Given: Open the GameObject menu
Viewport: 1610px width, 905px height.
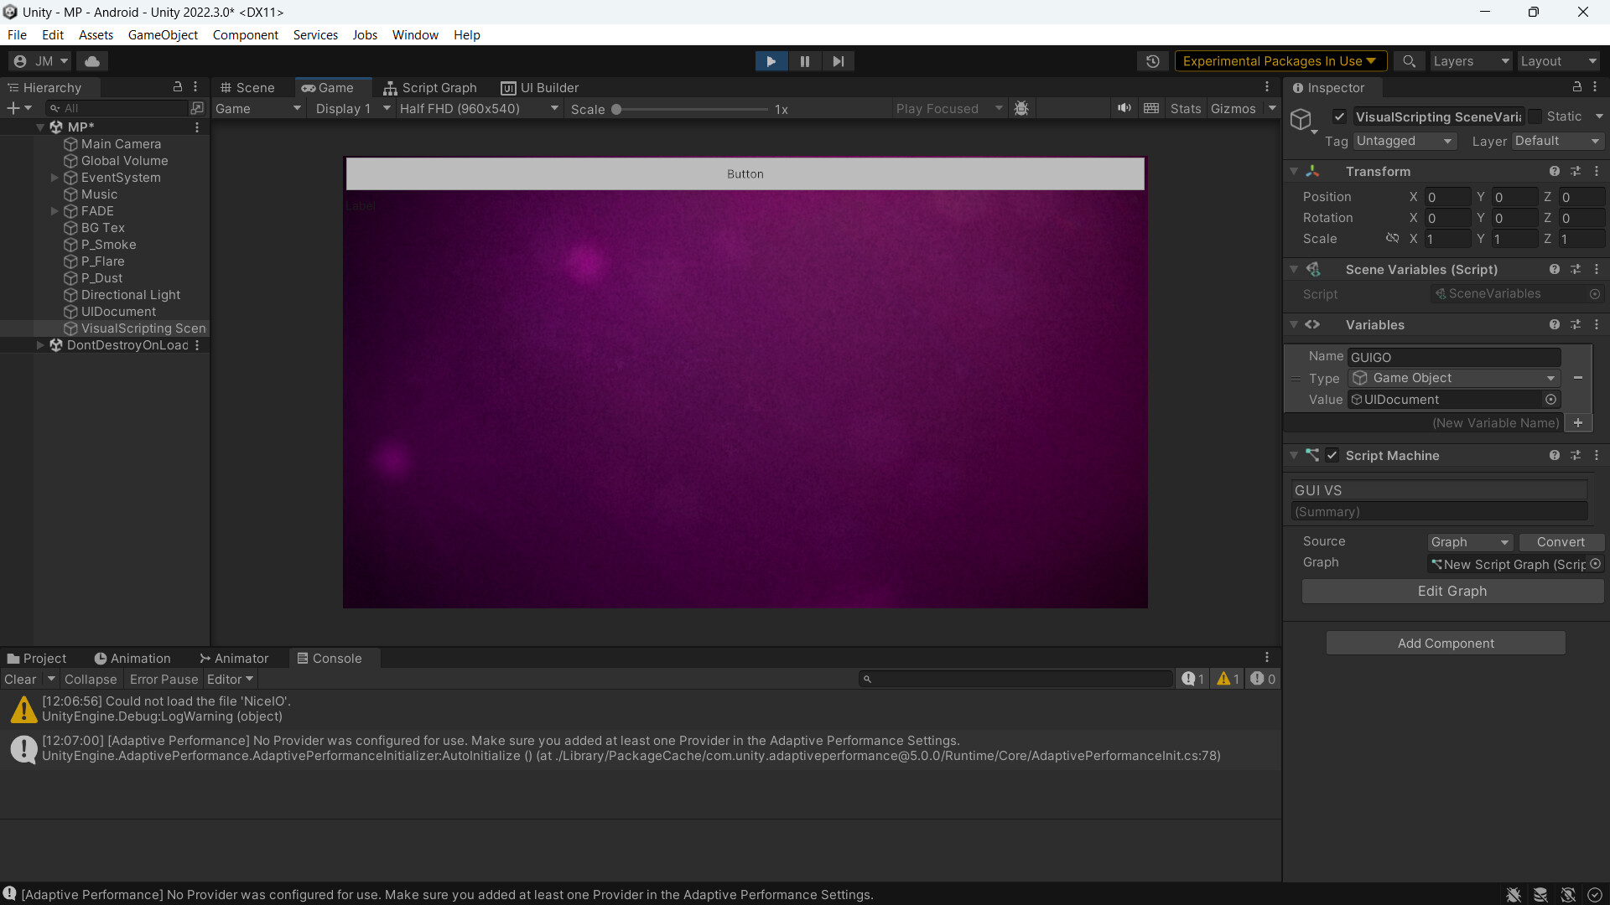Looking at the screenshot, I should [163, 34].
